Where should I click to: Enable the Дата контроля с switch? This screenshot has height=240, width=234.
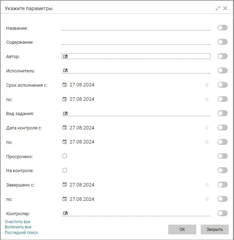click(222, 127)
